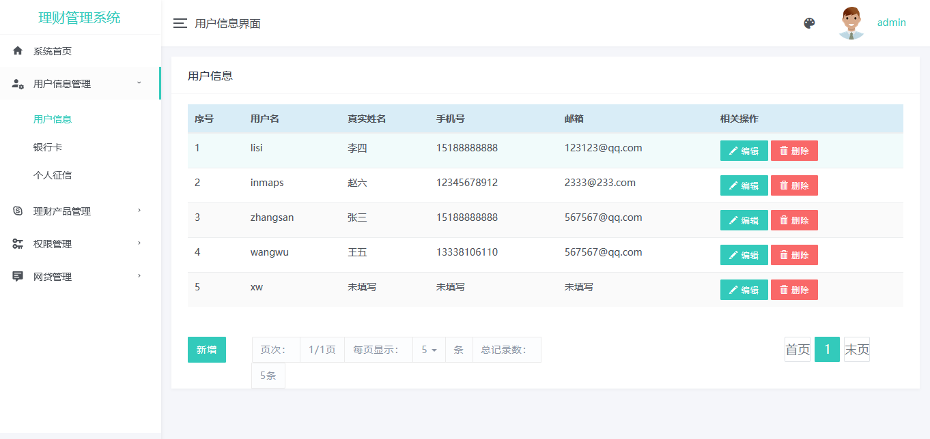Click the 新增 button to add user
930x439 pixels.
pos(206,350)
